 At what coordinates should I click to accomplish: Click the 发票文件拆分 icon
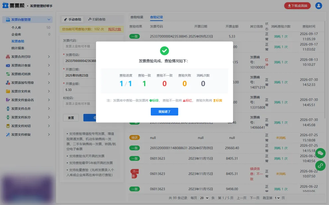click(8, 117)
